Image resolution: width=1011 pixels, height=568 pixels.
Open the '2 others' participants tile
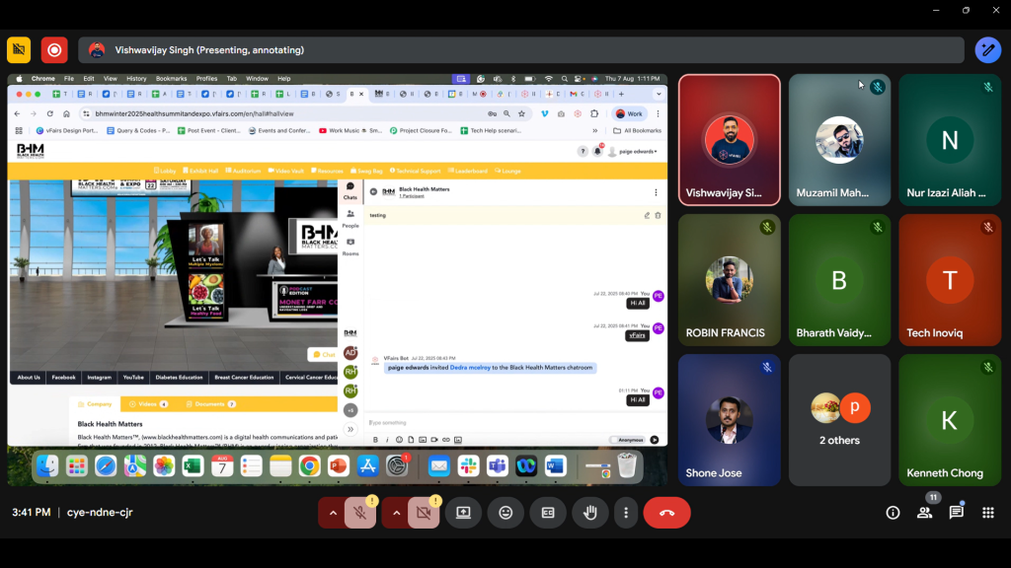point(839,420)
